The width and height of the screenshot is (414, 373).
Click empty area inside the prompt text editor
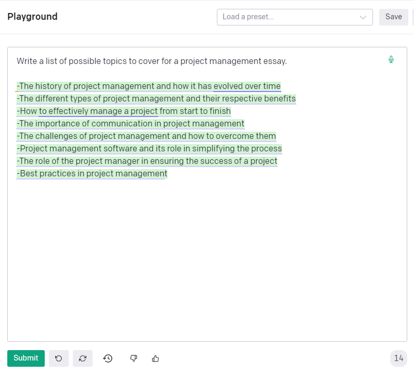[208, 259]
